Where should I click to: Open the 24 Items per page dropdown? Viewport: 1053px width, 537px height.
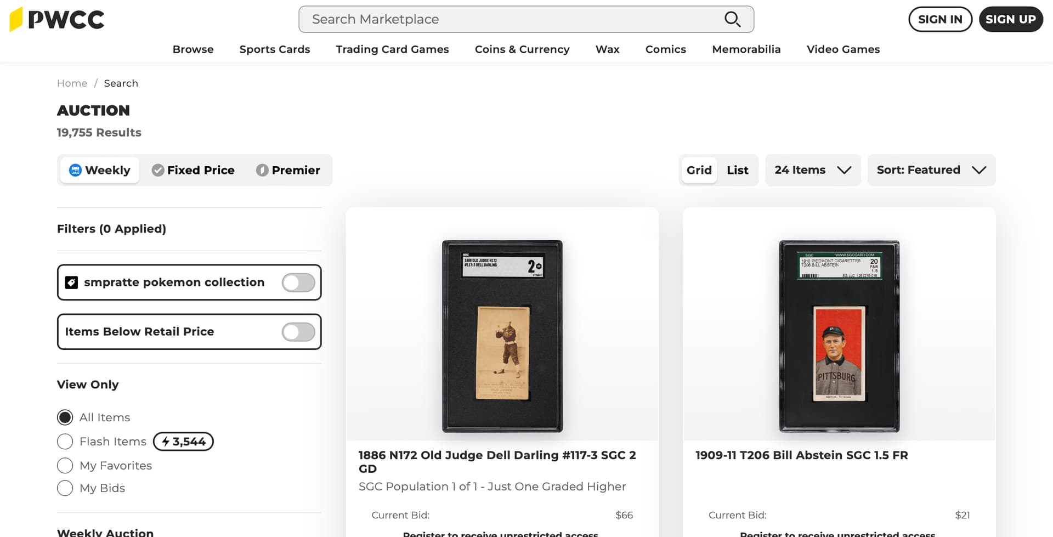coord(812,170)
